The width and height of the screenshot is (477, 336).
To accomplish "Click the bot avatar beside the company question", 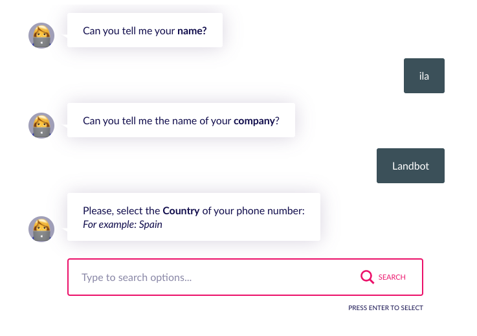I will coord(41,126).
